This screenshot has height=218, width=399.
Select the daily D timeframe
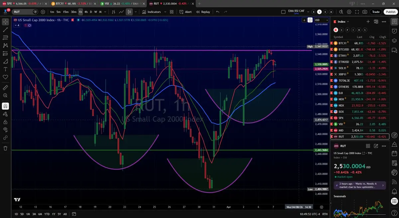(x=91, y=12)
